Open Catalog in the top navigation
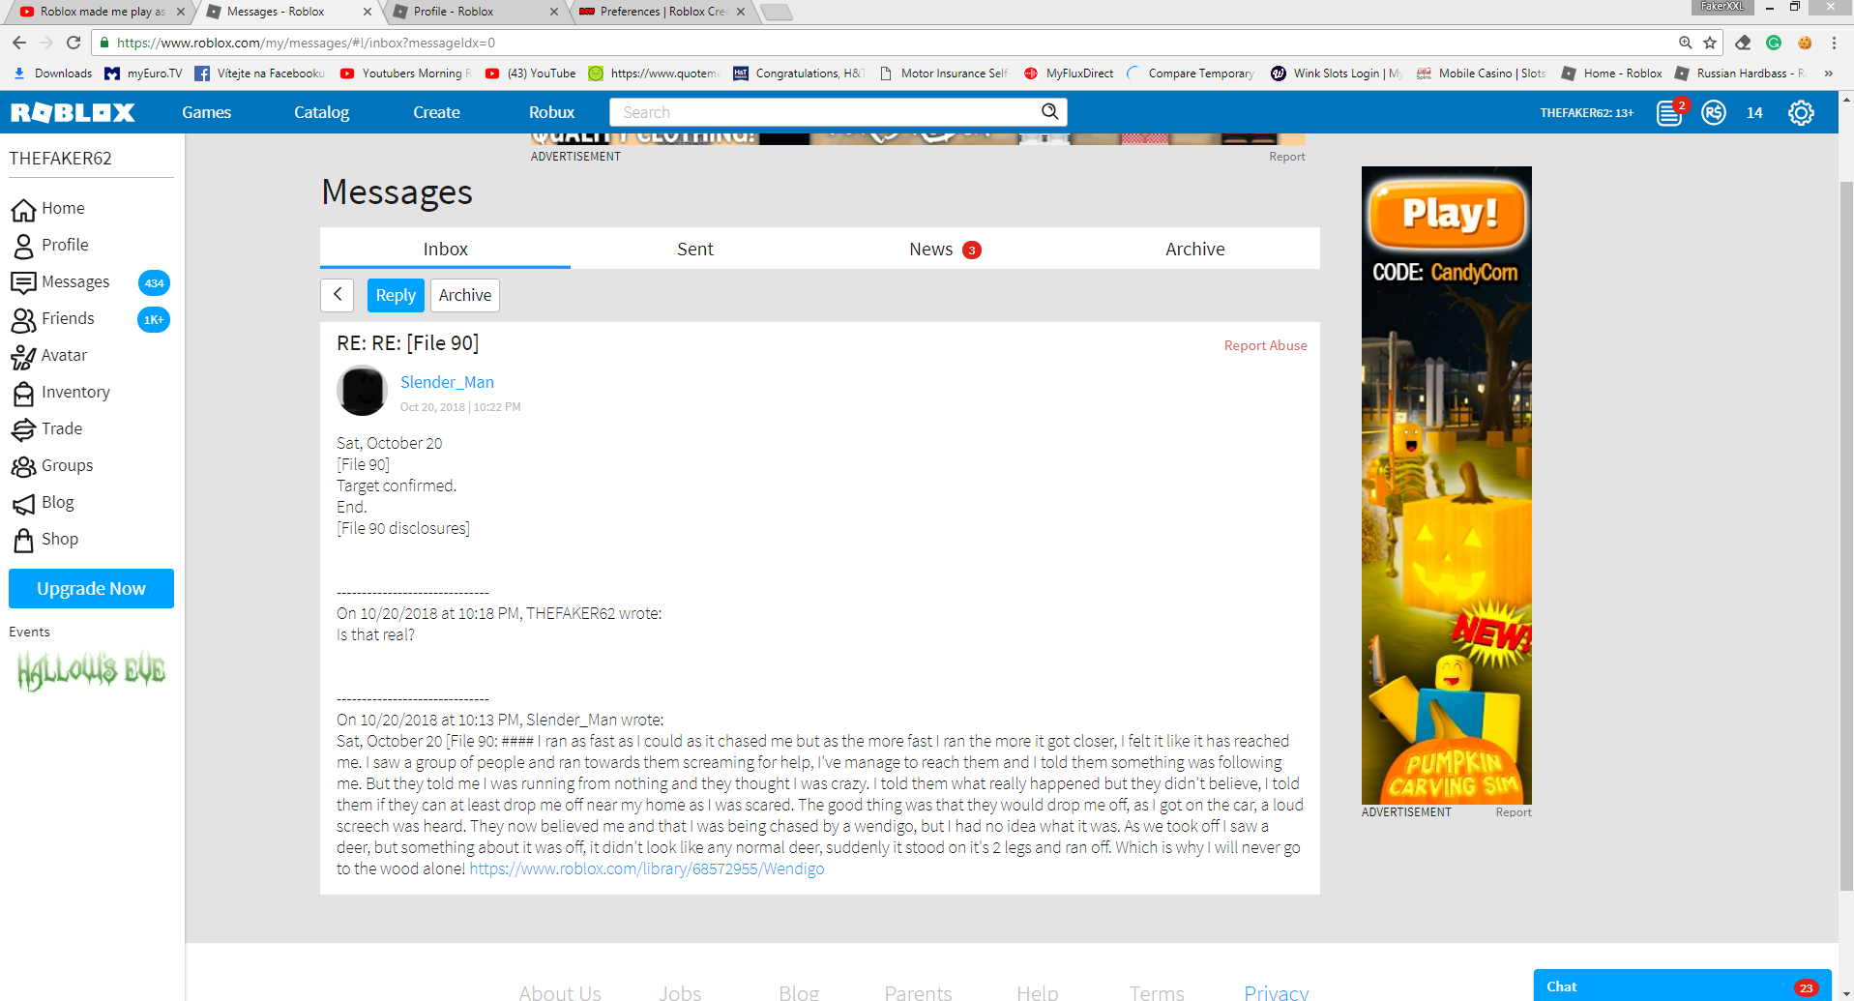 click(x=322, y=112)
